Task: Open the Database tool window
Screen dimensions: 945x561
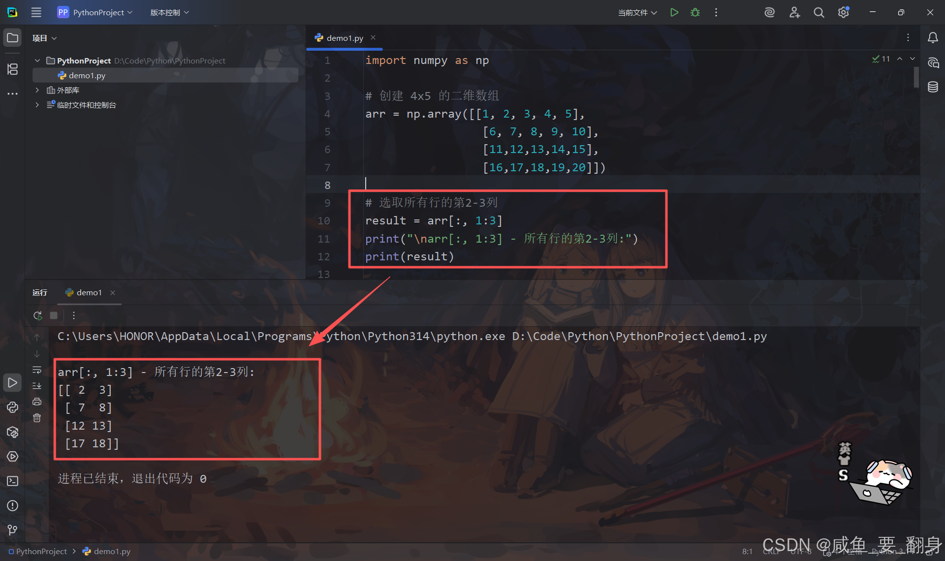Action: coord(933,87)
